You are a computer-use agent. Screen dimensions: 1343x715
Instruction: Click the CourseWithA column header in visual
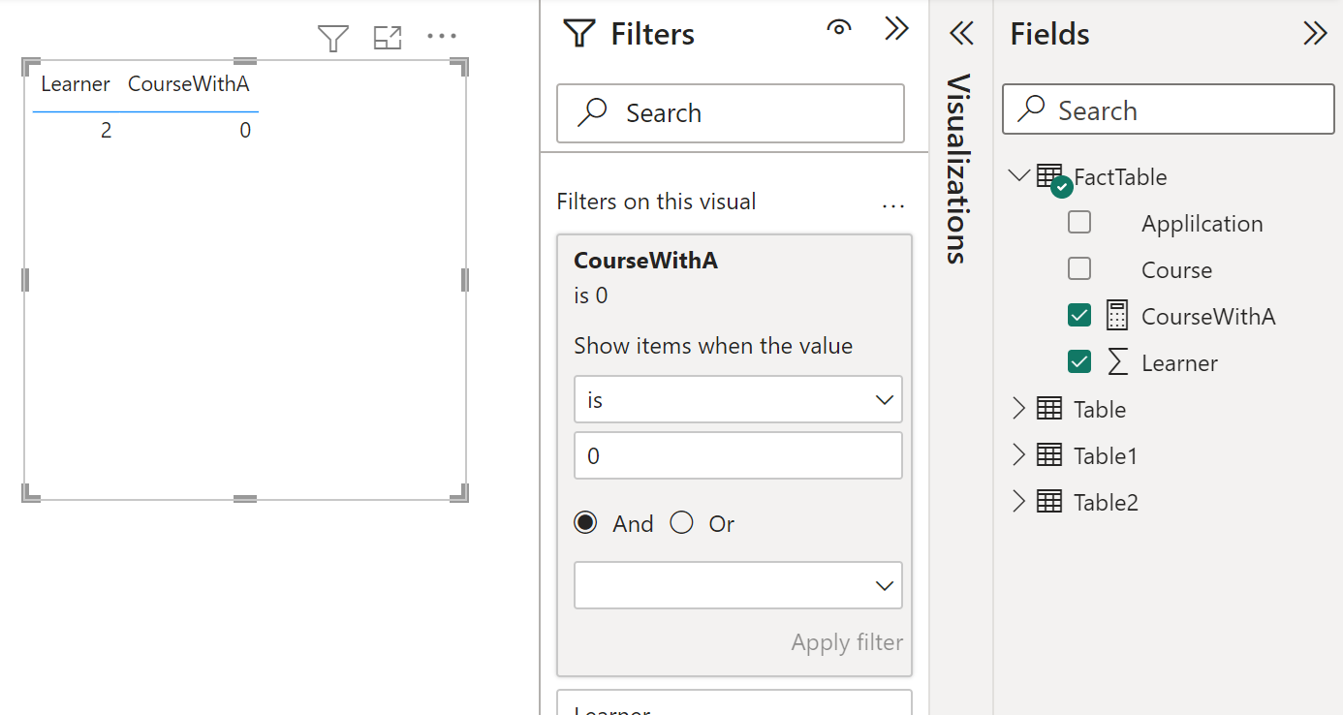click(x=189, y=84)
